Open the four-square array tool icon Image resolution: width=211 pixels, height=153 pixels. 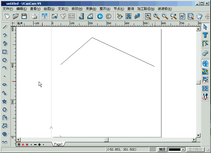click(205, 88)
